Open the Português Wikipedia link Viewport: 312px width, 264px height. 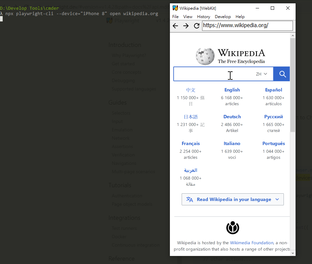click(x=273, y=144)
